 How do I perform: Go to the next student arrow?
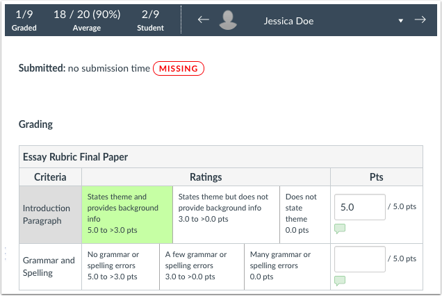click(420, 20)
